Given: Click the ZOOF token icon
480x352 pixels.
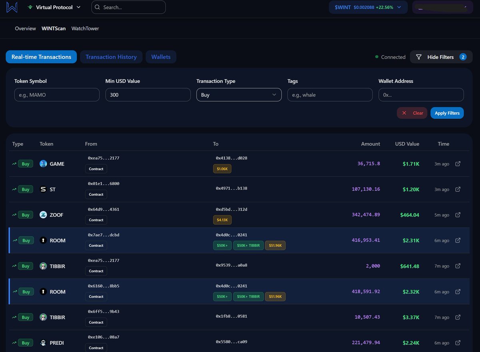Looking at the screenshot, I should click(x=43, y=215).
